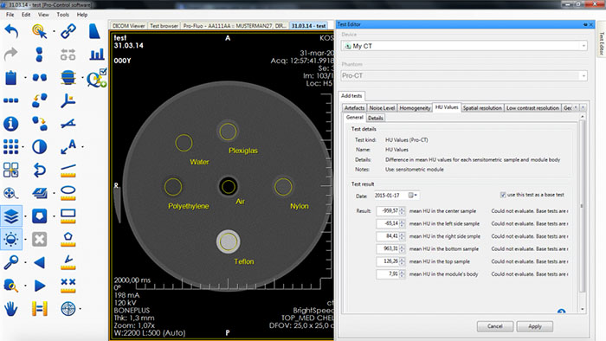The height and width of the screenshot is (341, 606).
Task: Switch to the Details sub-tab
Action: (x=375, y=118)
